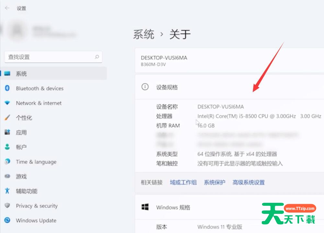
Task: Open the 系统保护 link
Action: [214, 182]
